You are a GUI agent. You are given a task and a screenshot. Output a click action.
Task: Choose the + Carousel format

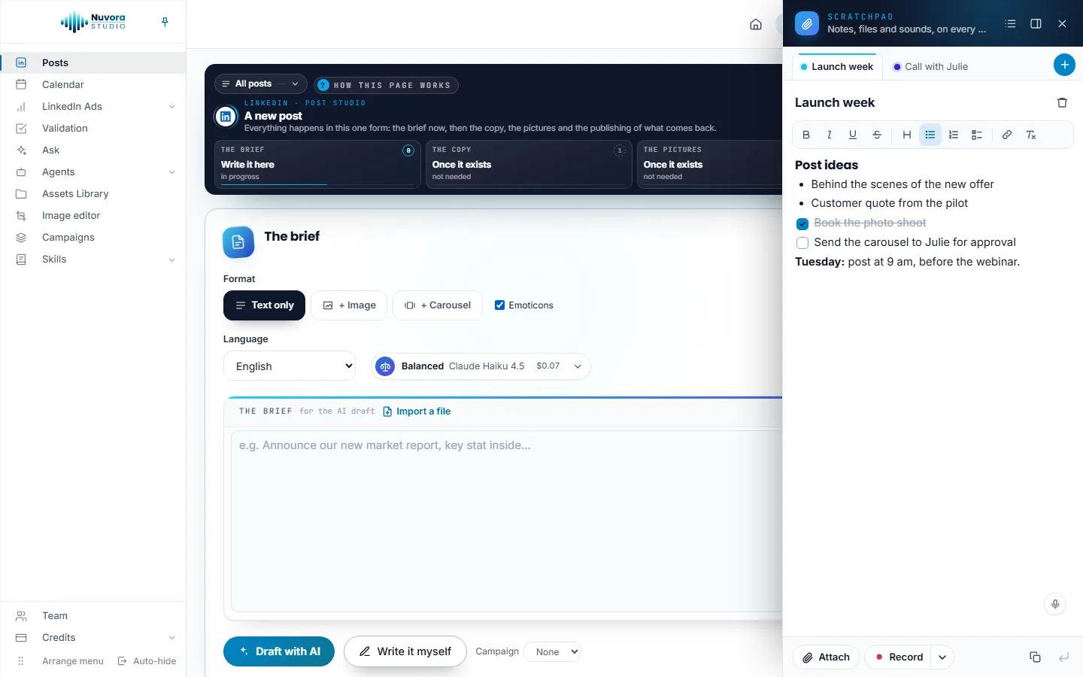tap(438, 305)
